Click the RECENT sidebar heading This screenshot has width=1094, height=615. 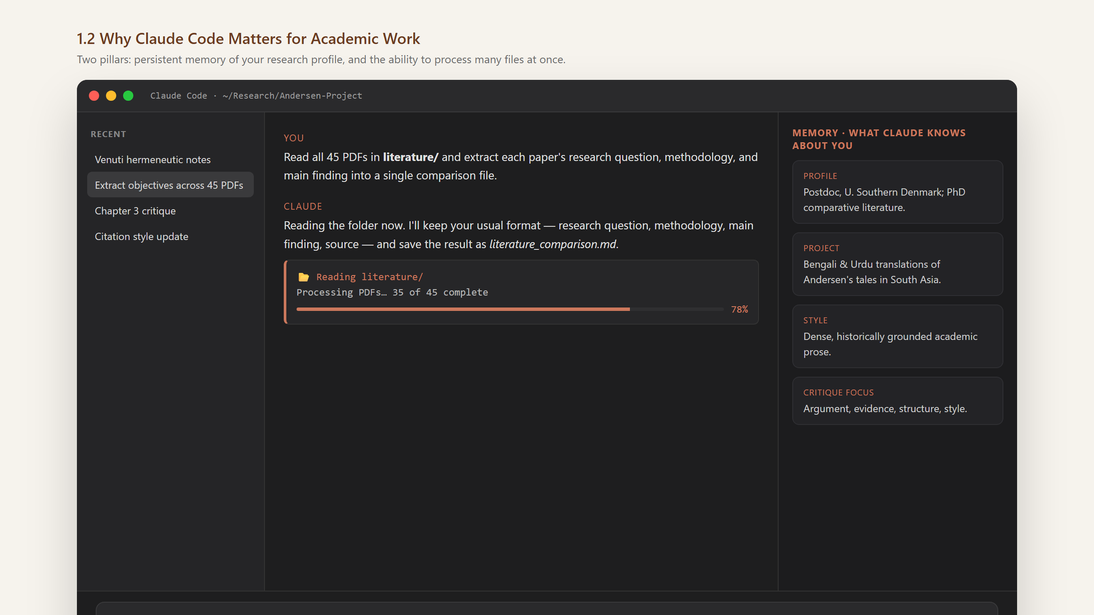[x=108, y=134]
